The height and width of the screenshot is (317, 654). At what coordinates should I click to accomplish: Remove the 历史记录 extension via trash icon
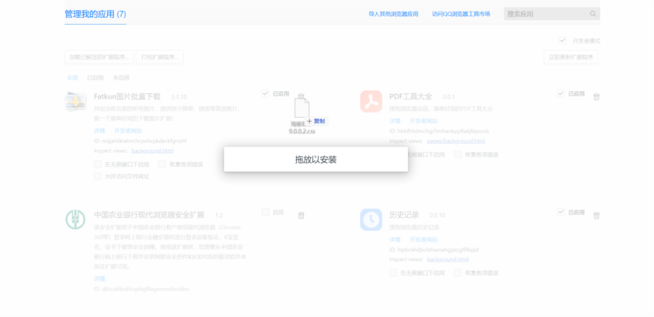click(596, 215)
